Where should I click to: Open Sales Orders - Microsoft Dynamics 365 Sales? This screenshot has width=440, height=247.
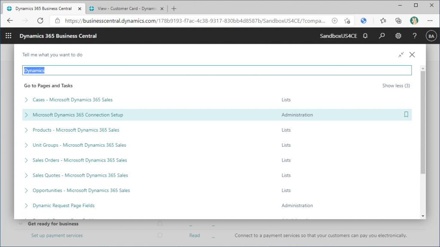[79, 160]
